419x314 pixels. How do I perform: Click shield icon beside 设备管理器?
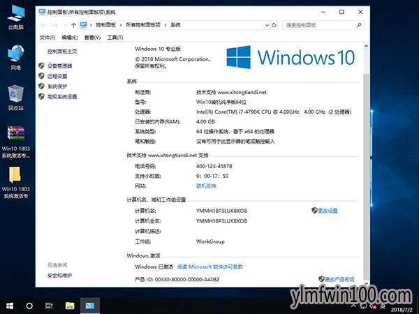(41, 66)
